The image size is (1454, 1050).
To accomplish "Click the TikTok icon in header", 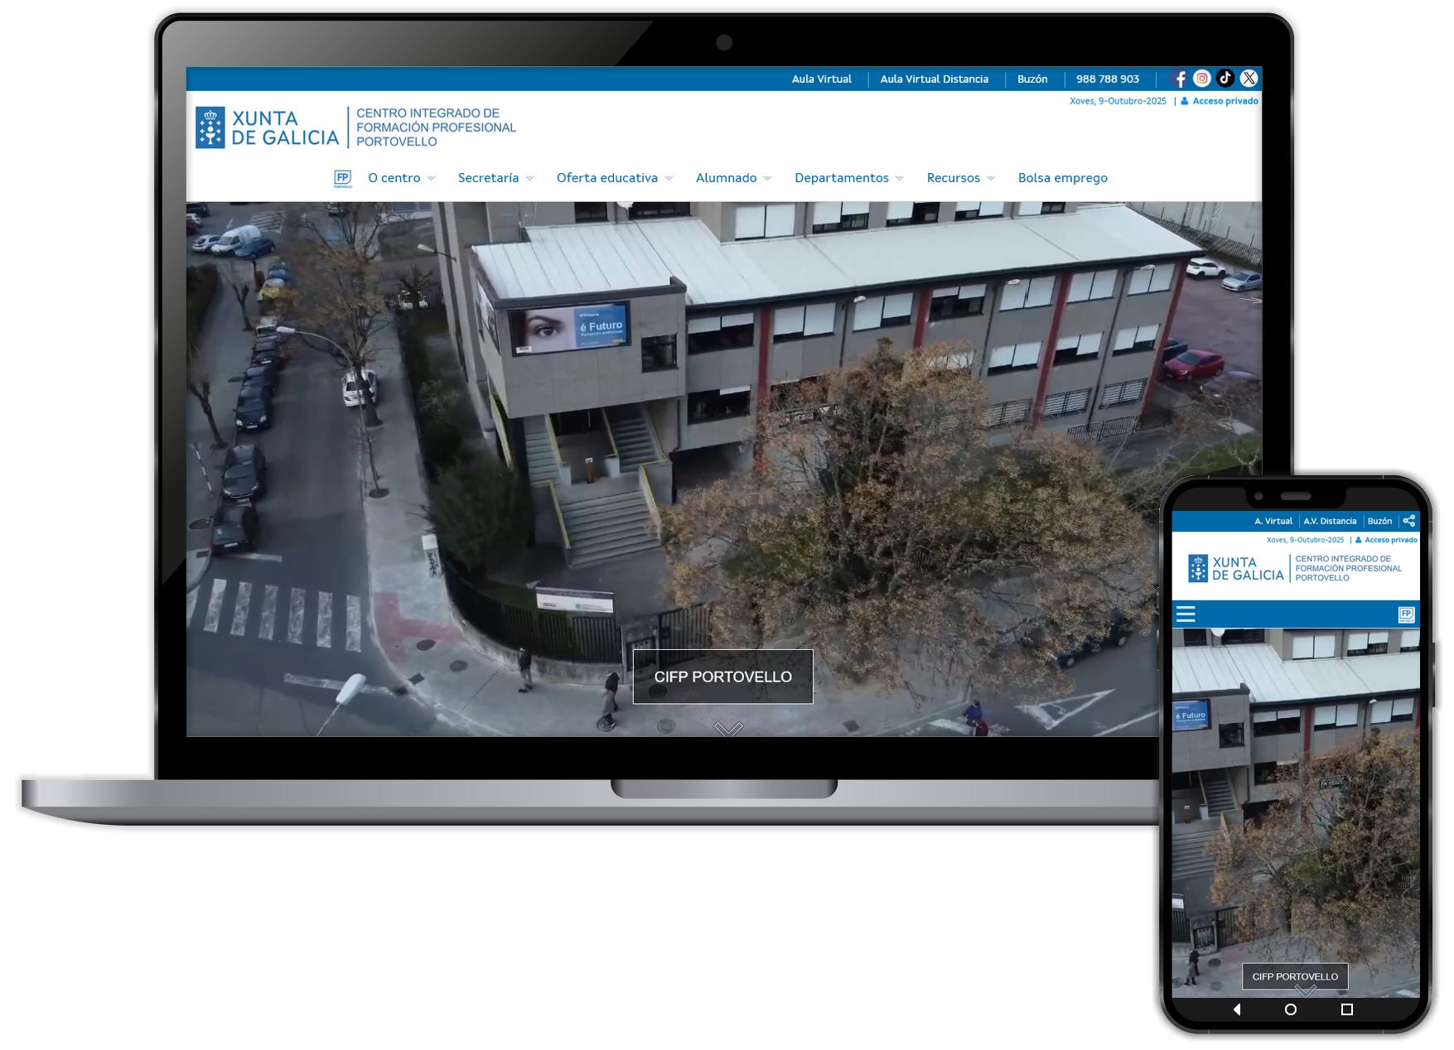I will (1225, 79).
